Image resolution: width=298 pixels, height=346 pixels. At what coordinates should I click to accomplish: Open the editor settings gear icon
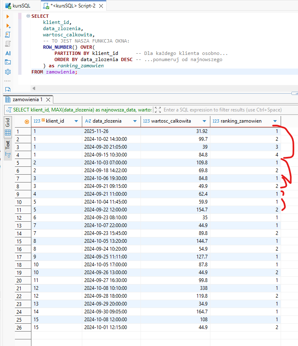click(8, 72)
